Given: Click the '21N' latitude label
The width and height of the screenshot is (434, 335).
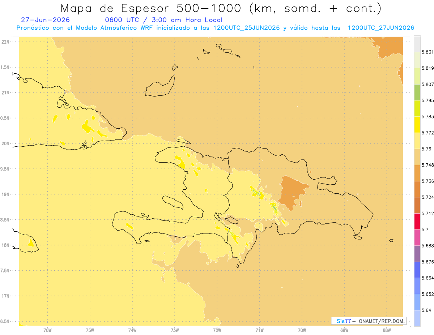Looking at the screenshot, I should pyautogui.click(x=5, y=93).
